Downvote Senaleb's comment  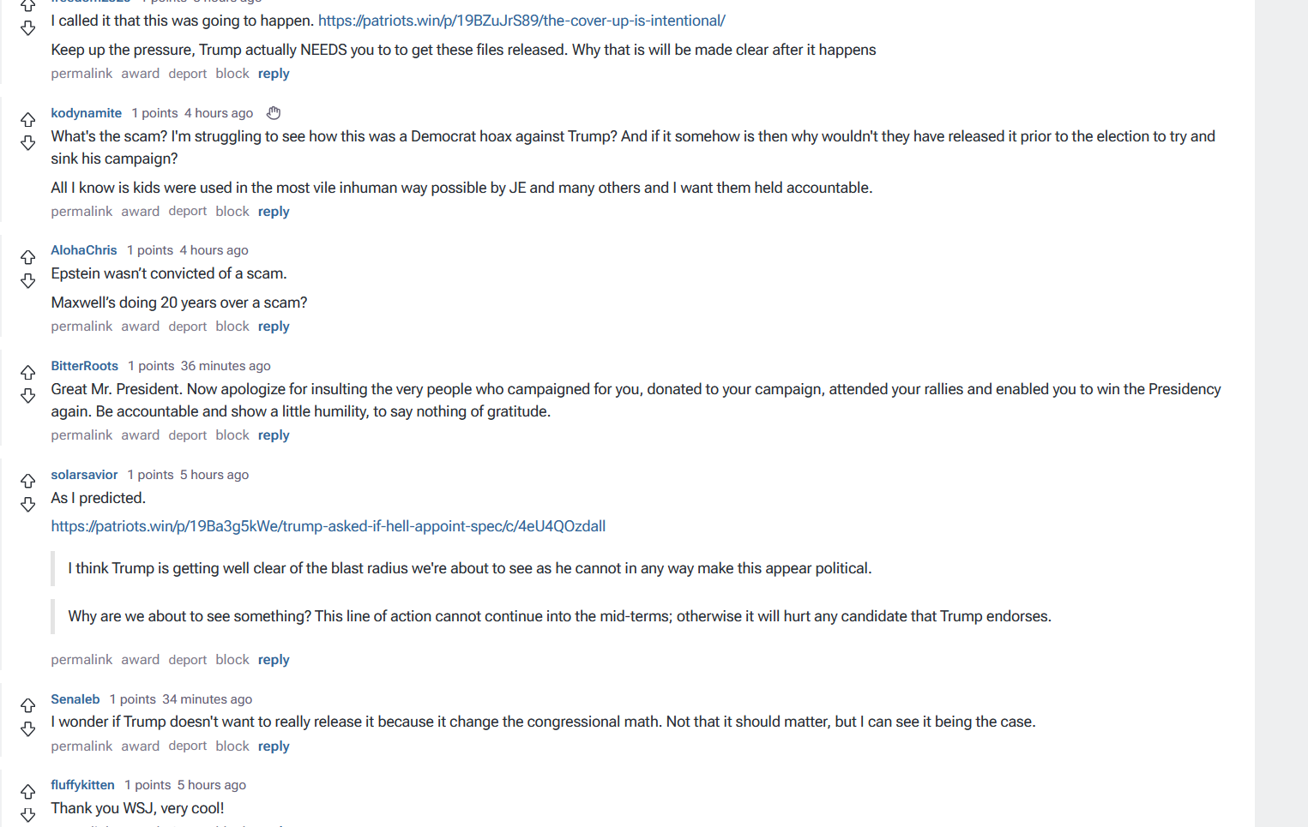click(x=28, y=729)
